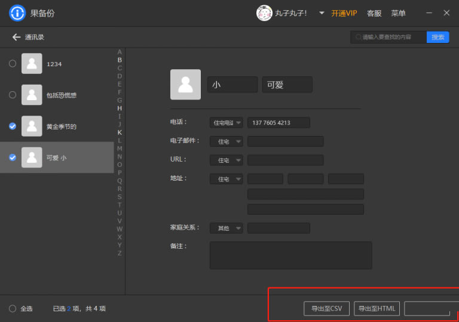Viewport: 459px width, 322px height.
Task: Click the avatar of 可爱 小 contact
Action: pos(32,157)
